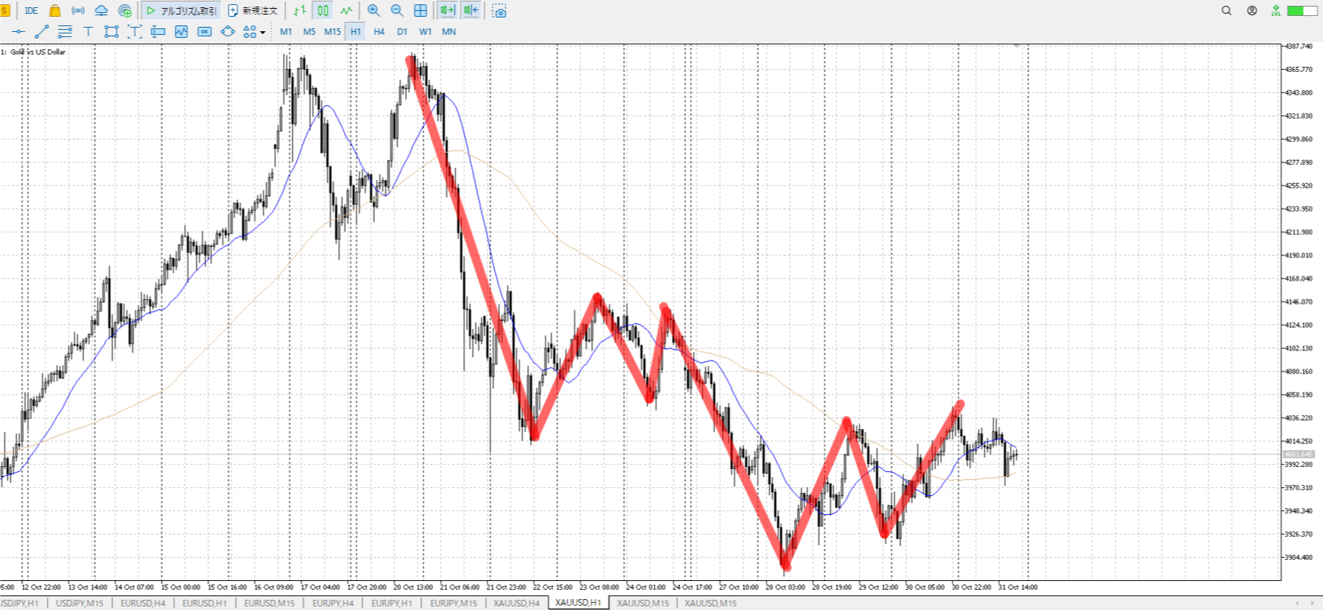This screenshot has width=1323, height=610.
Task: Open the MetaEditor IDE
Action: (x=31, y=11)
